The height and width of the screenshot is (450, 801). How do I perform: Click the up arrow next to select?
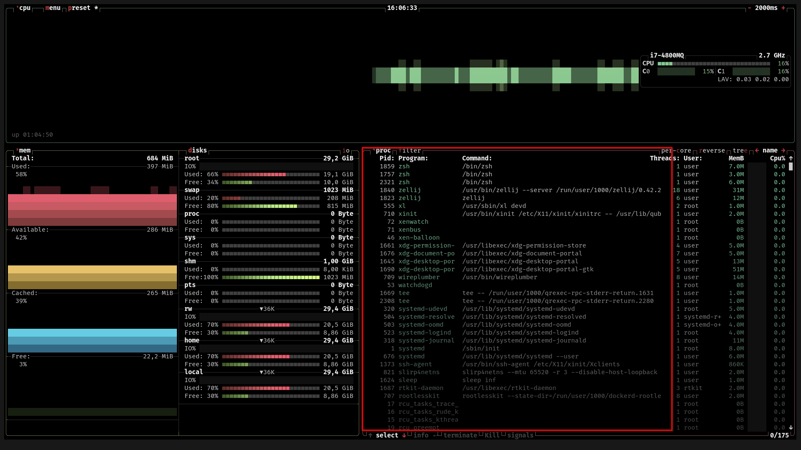coord(370,435)
